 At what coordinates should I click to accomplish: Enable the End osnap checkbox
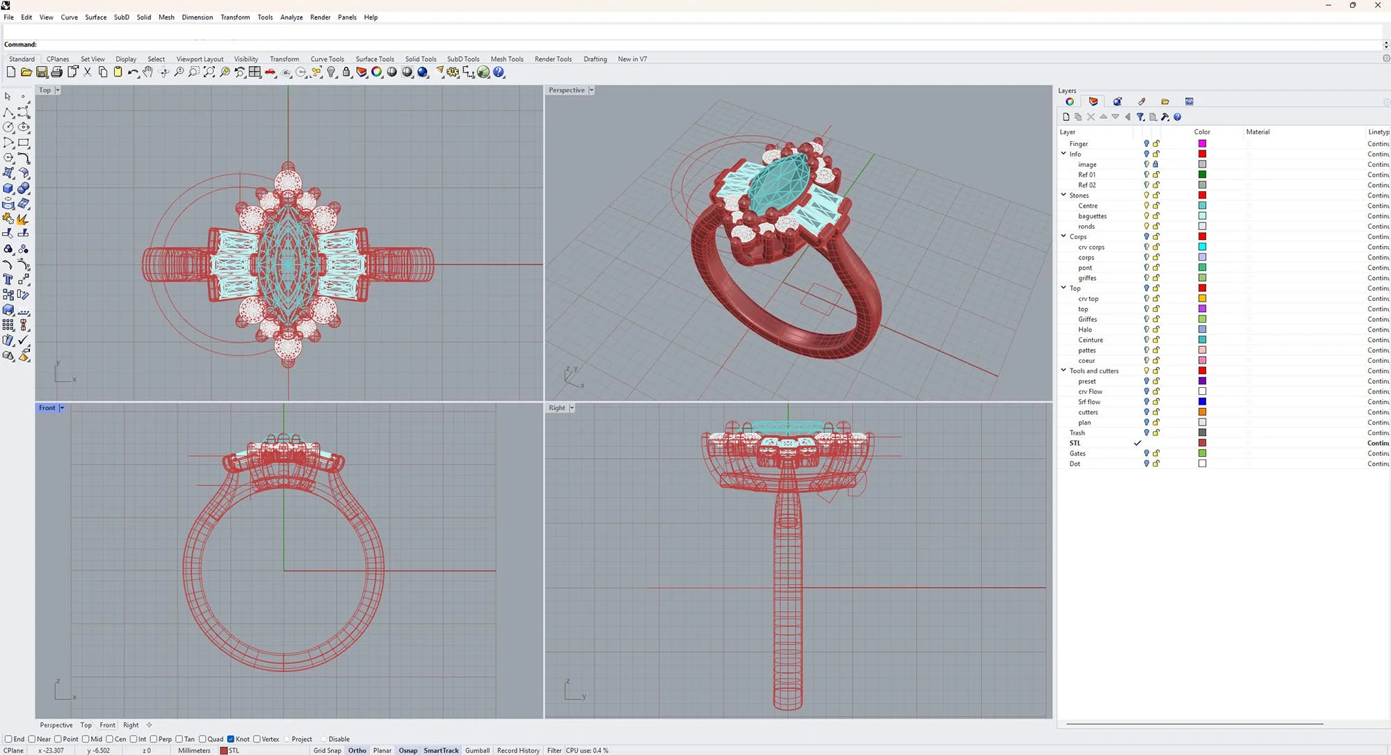[x=8, y=739]
